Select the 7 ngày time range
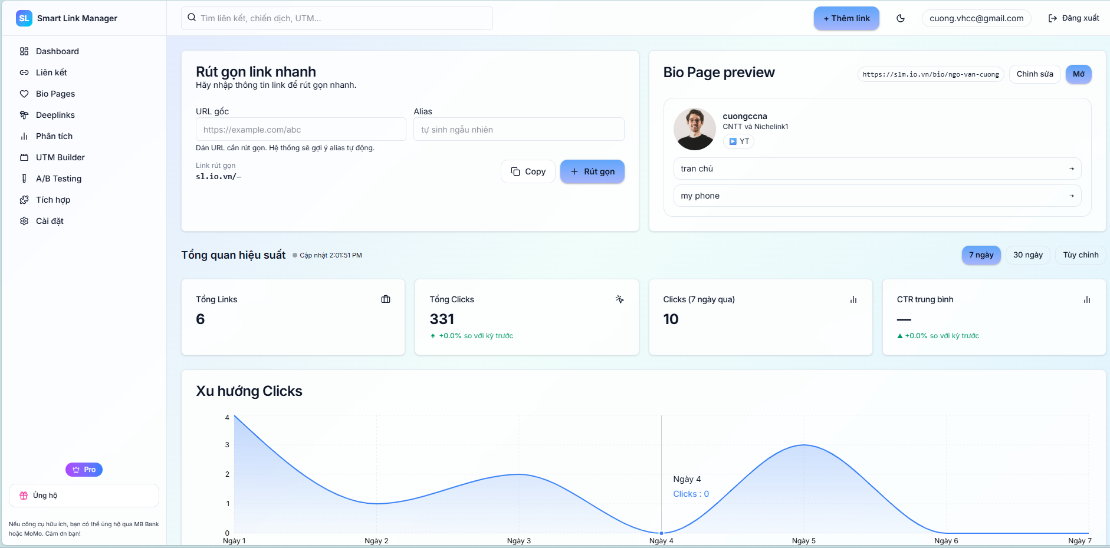 [x=981, y=255]
